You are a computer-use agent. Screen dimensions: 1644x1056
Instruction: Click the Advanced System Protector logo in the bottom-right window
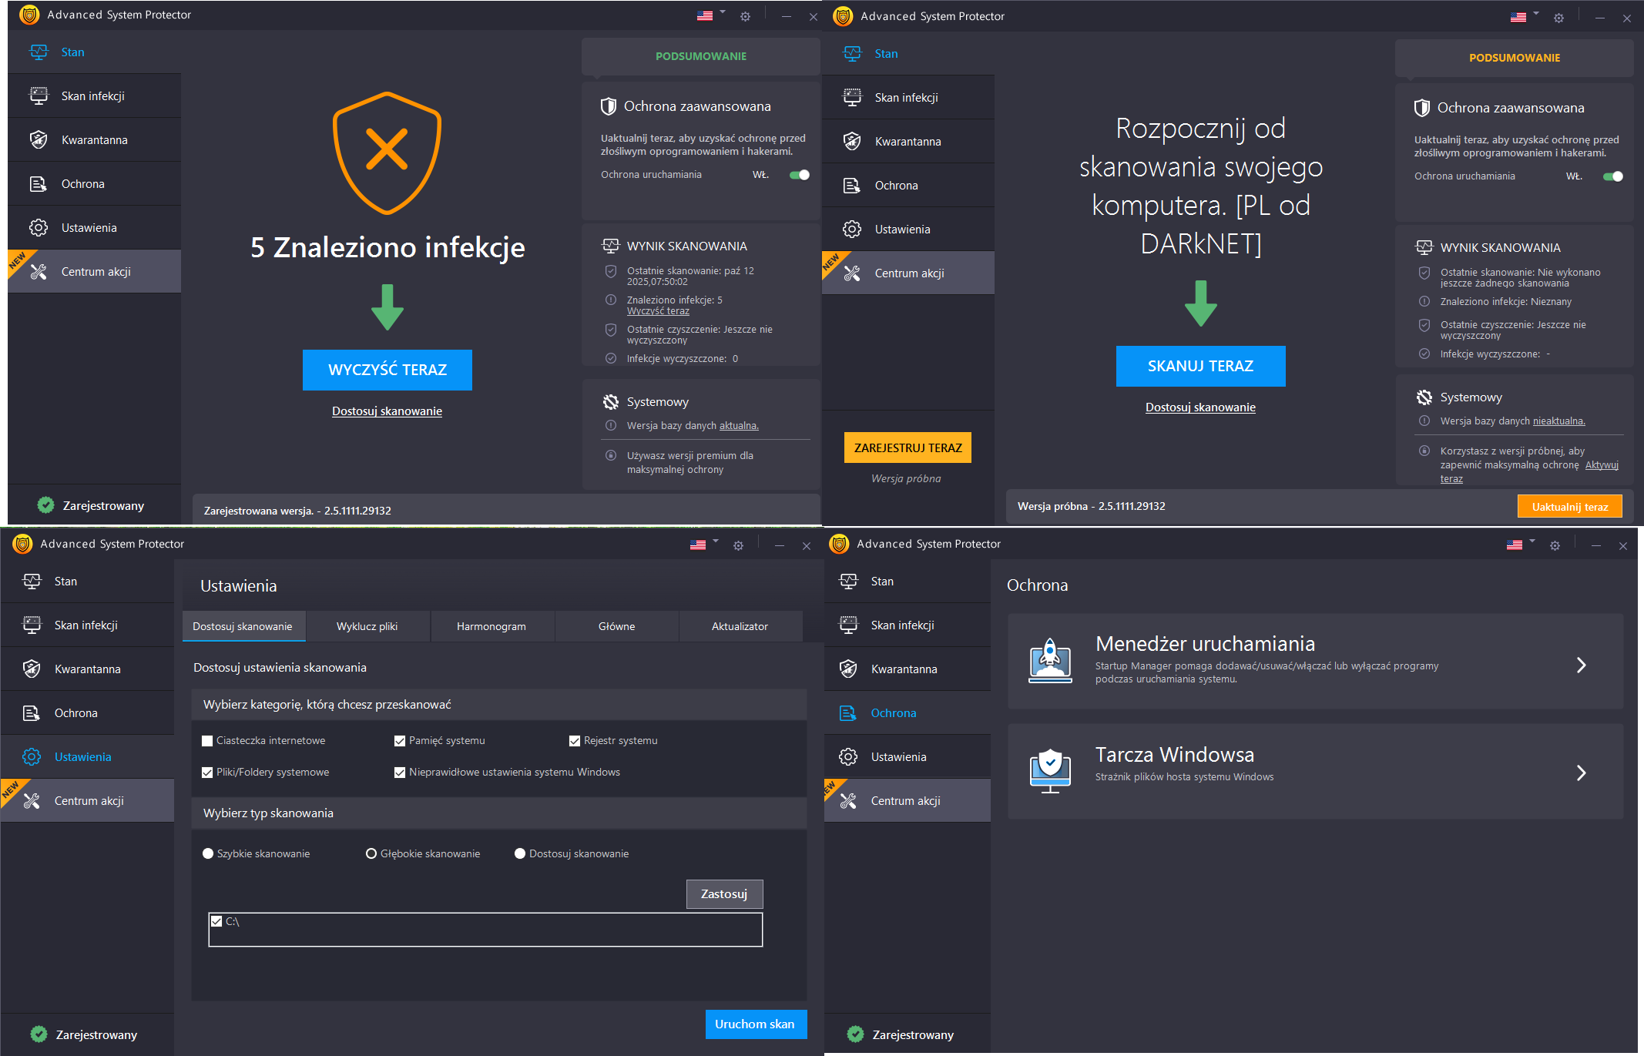point(839,544)
